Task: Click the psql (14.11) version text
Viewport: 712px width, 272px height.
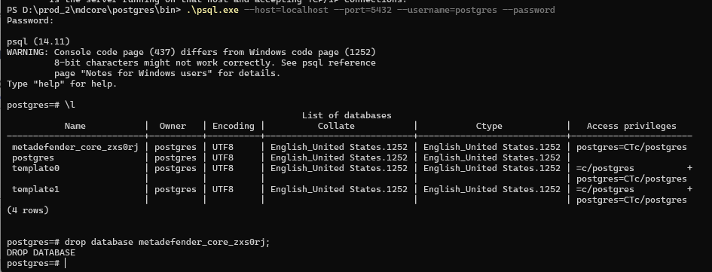Action: [38, 41]
